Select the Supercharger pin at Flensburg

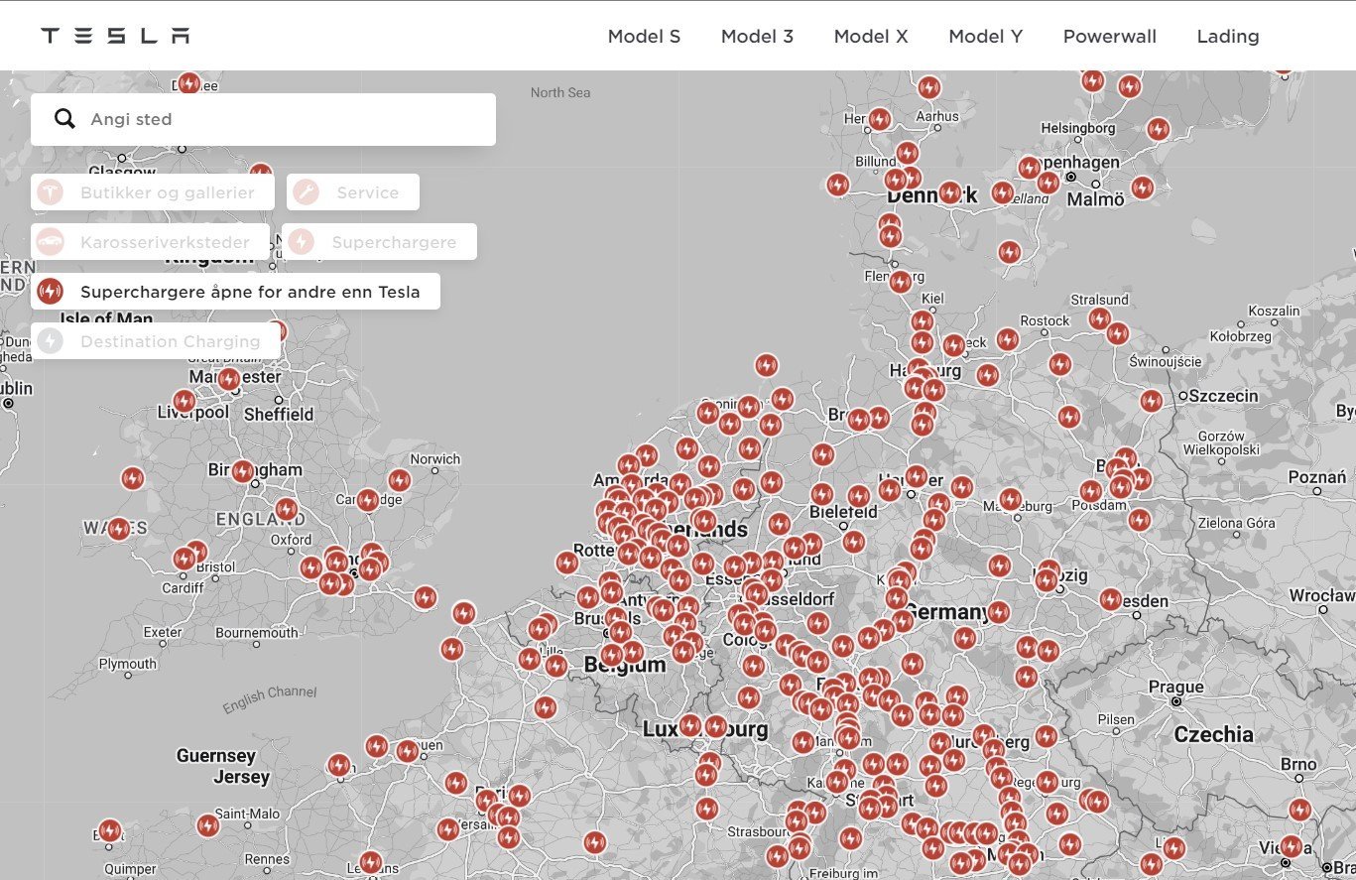click(900, 282)
